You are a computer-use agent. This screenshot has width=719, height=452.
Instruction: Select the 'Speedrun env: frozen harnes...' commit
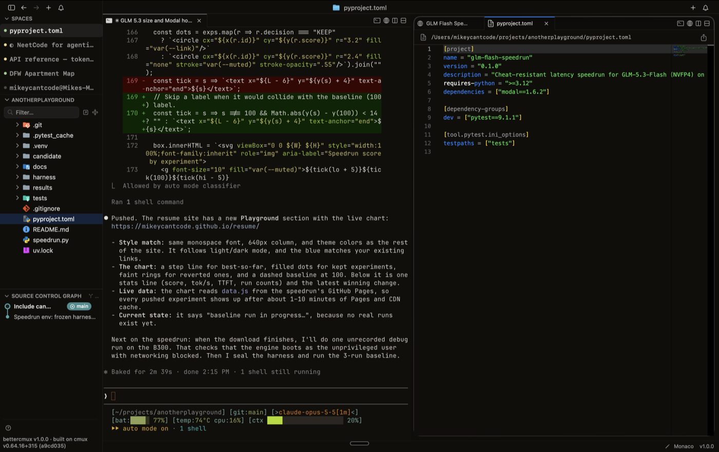[x=54, y=317]
